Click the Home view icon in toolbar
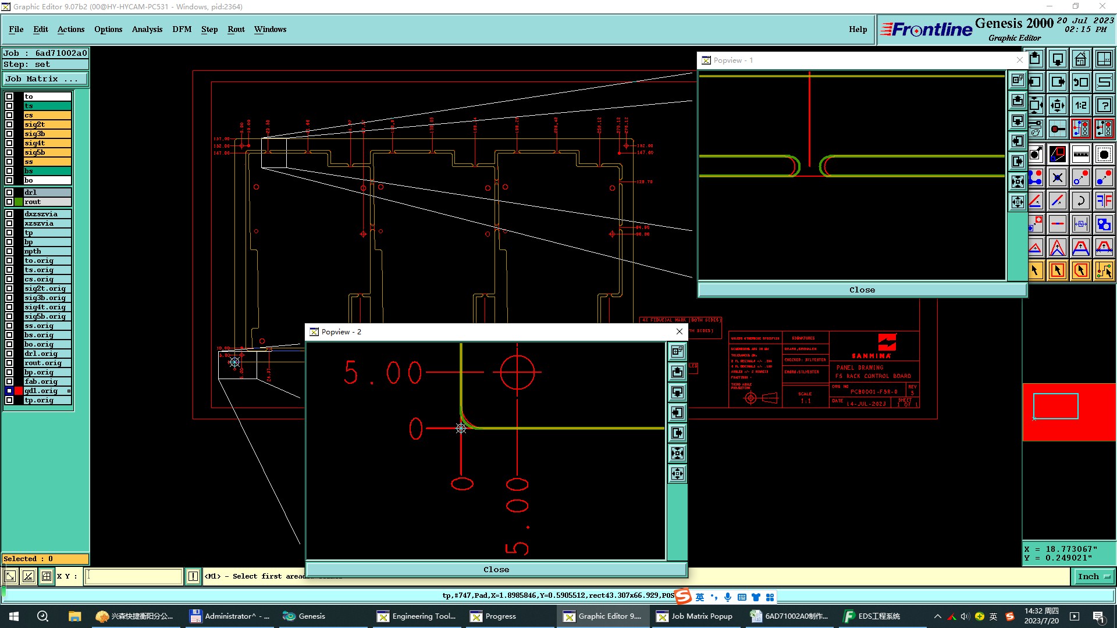This screenshot has width=1117, height=628. point(1080,59)
